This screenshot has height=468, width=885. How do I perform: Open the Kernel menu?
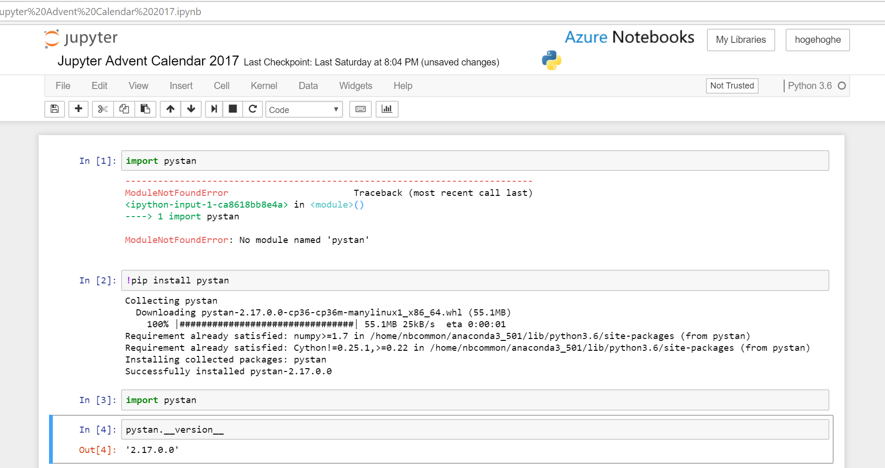click(264, 86)
